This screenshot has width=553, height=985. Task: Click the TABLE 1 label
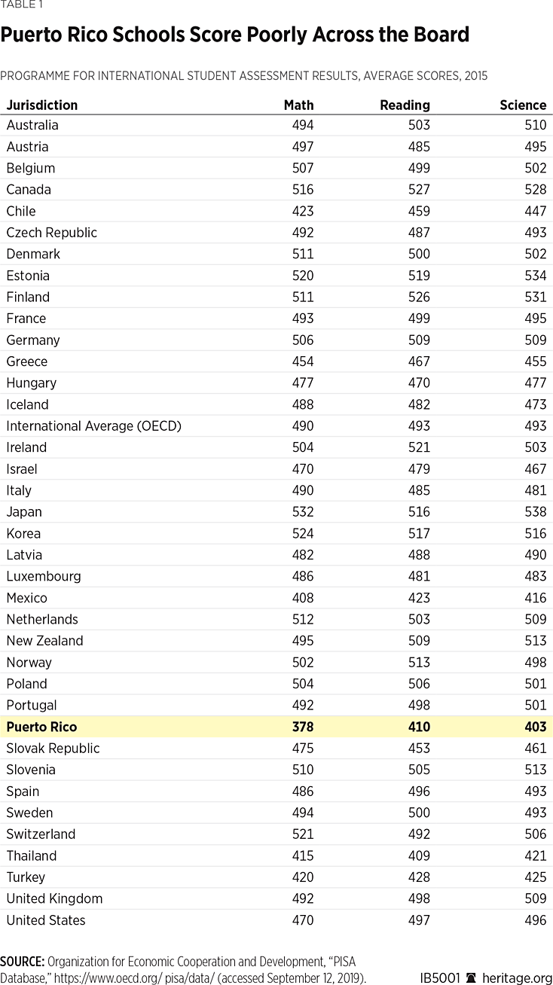22,6
